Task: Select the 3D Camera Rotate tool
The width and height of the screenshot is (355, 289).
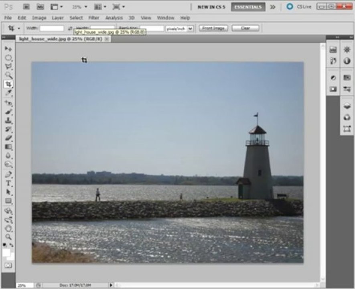Action: (x=8, y=220)
